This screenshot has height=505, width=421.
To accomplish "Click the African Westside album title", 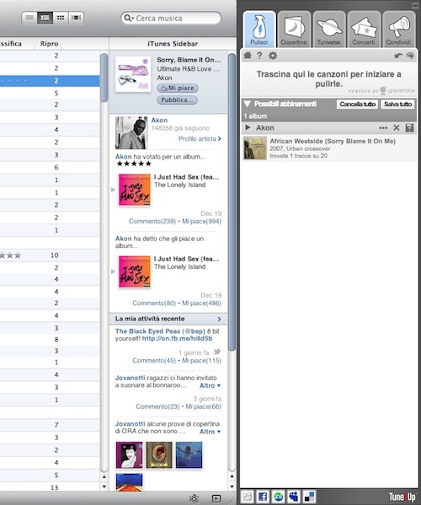I will pyautogui.click(x=333, y=141).
